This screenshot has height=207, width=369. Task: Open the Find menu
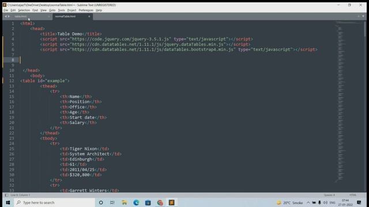(x=35, y=10)
